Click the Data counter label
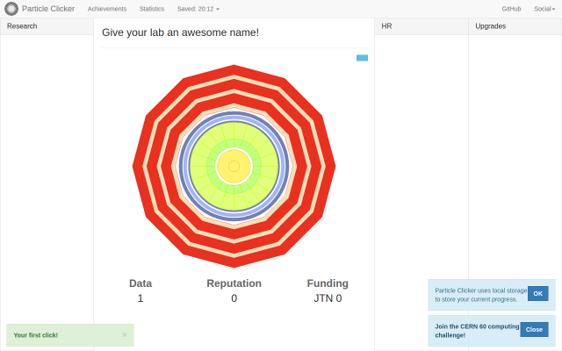 pyautogui.click(x=140, y=283)
